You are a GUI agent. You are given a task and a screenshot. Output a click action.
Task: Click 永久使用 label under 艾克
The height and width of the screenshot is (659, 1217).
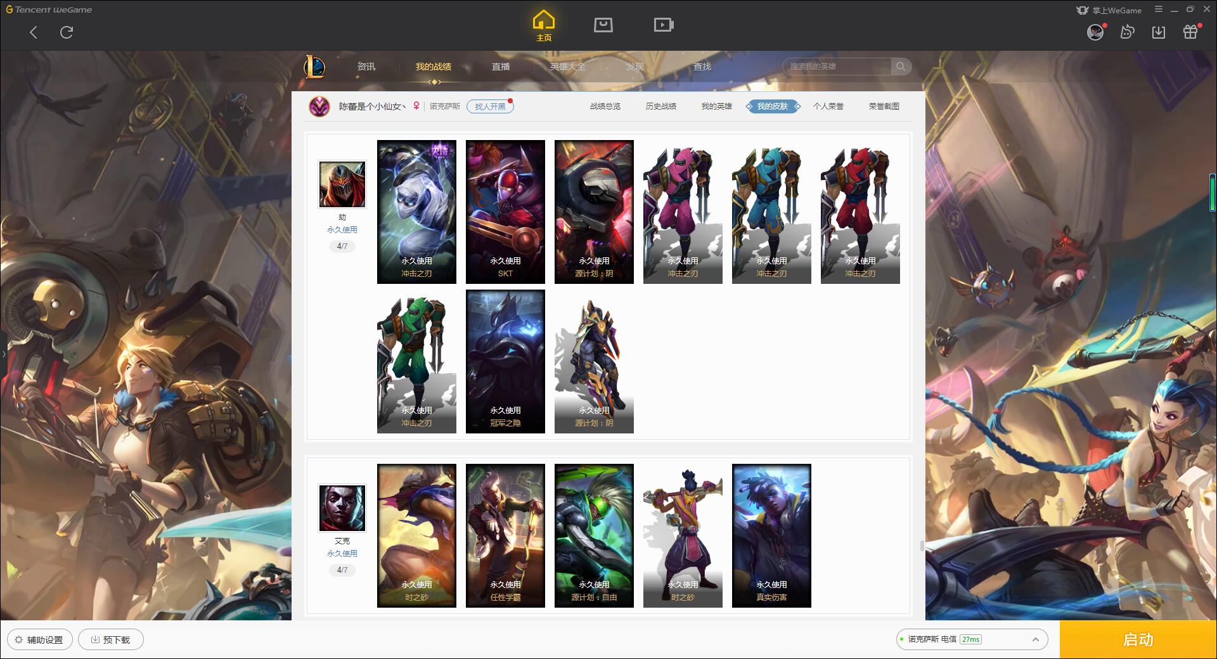[x=342, y=553]
